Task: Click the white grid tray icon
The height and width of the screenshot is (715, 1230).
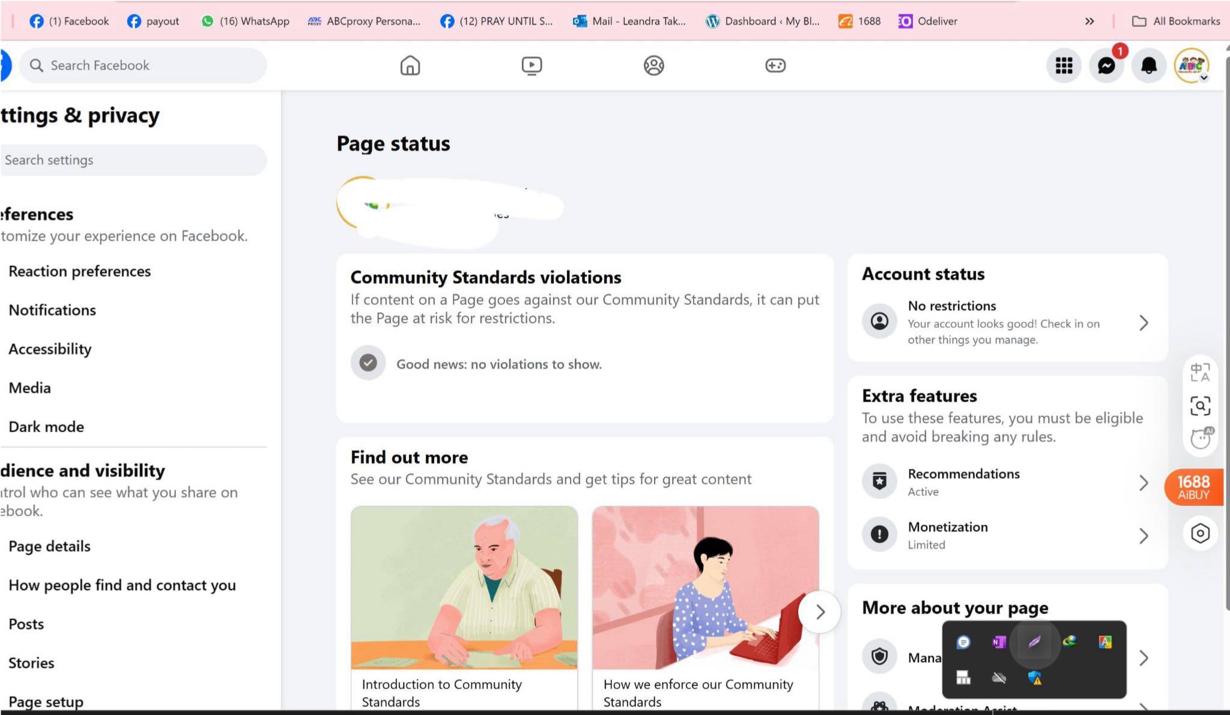Action: click(x=963, y=678)
